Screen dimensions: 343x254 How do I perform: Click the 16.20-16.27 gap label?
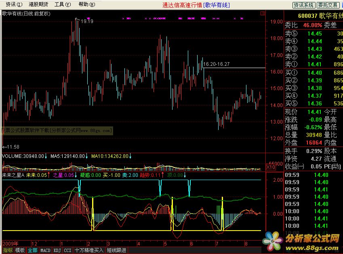coord(216,64)
